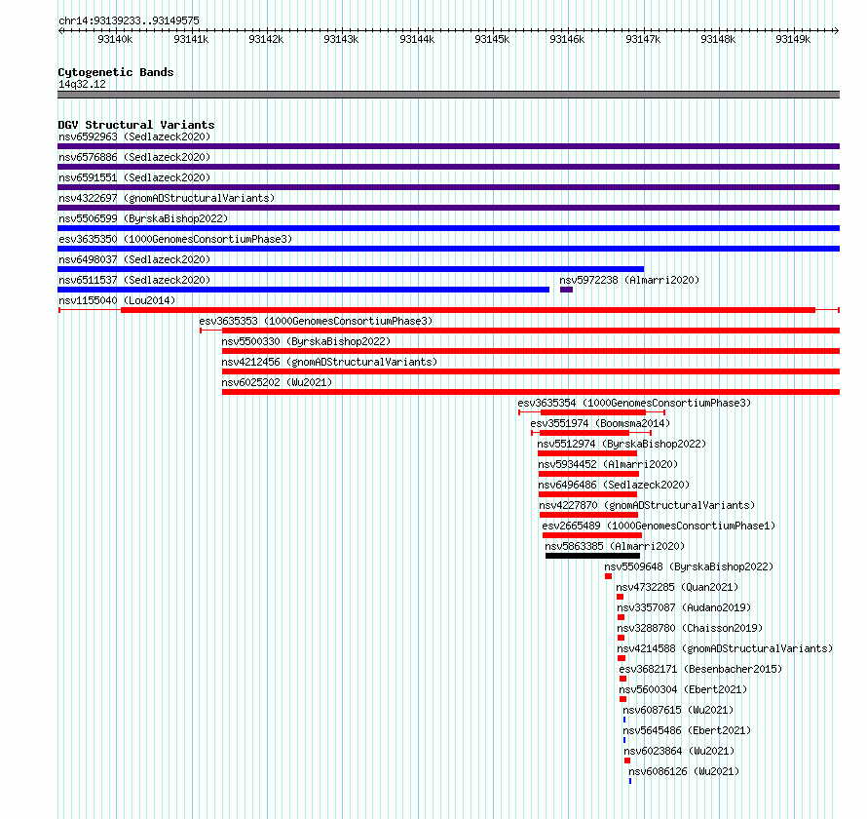Click the 93149k ruler position

[794, 39]
